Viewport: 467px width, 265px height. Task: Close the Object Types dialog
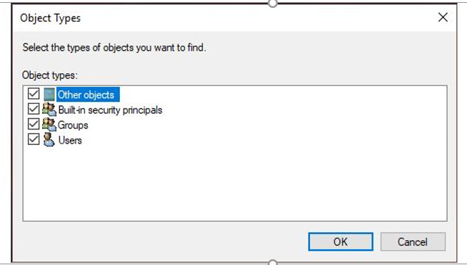[x=443, y=17]
